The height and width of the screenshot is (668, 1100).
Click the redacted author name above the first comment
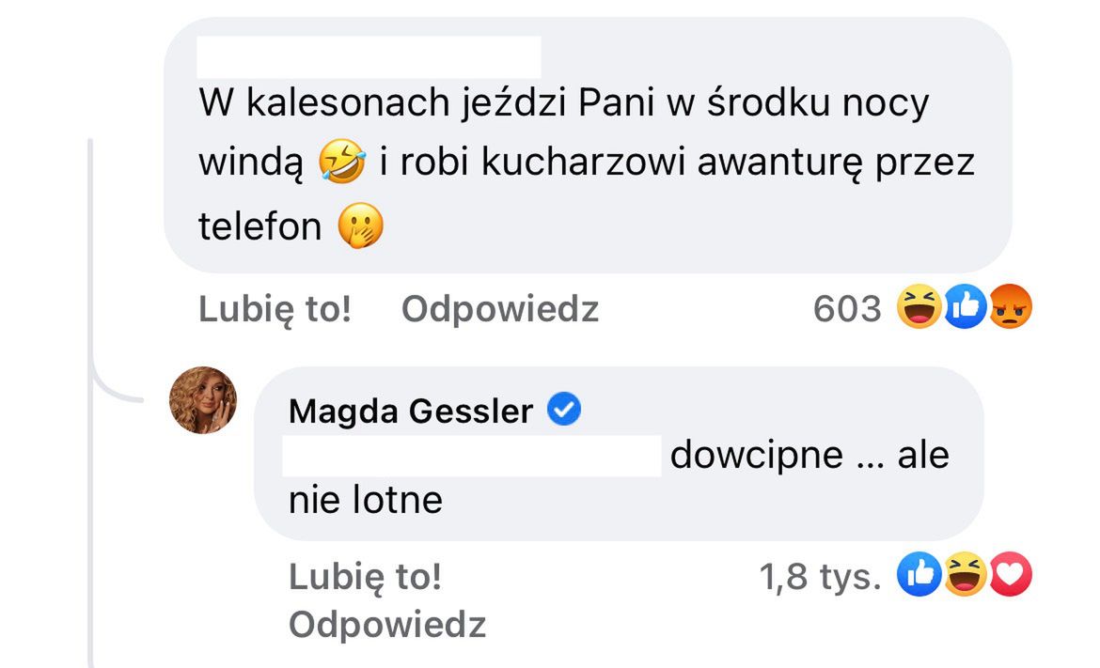click(369, 57)
